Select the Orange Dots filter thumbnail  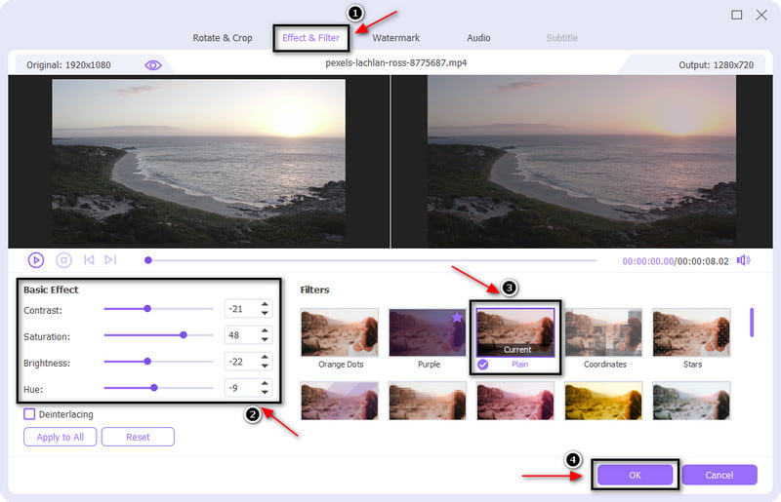tap(340, 332)
